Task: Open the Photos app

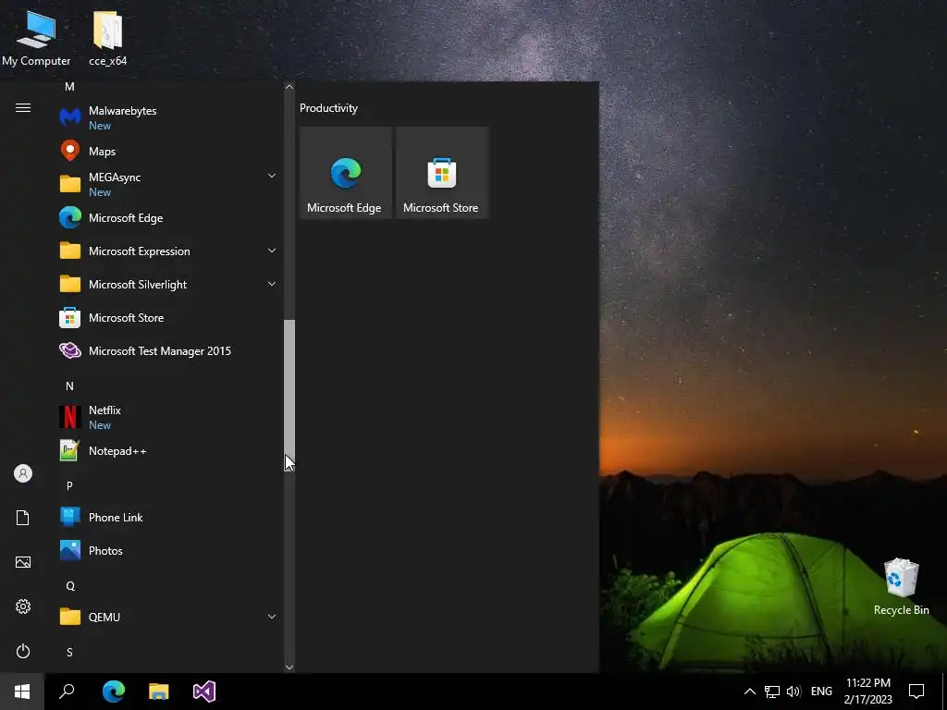Action: pyautogui.click(x=168, y=550)
